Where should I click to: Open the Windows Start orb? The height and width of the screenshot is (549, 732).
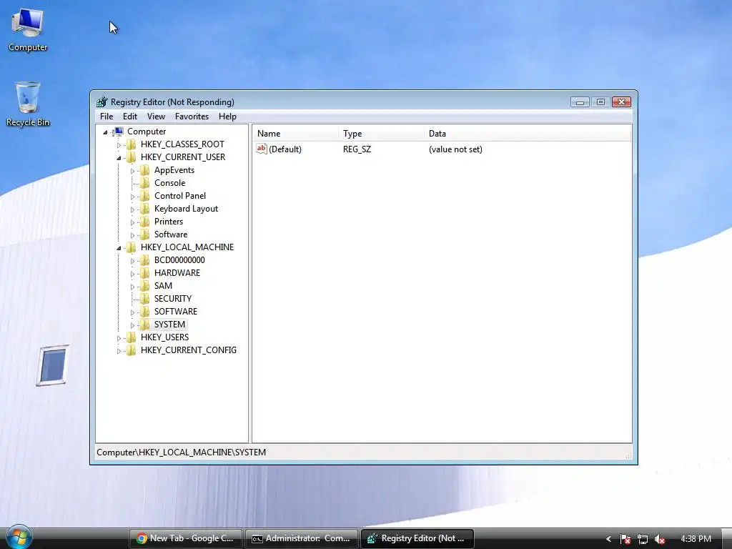(x=19, y=537)
